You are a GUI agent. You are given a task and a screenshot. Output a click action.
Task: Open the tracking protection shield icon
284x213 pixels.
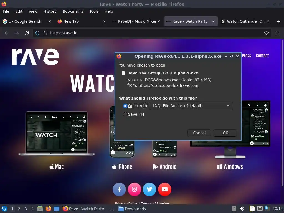(x=37, y=33)
